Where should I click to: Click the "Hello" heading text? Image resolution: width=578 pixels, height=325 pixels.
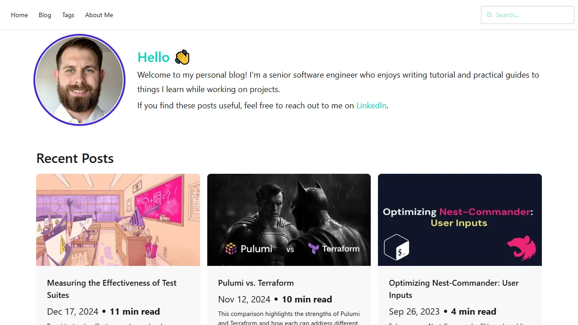tap(154, 57)
